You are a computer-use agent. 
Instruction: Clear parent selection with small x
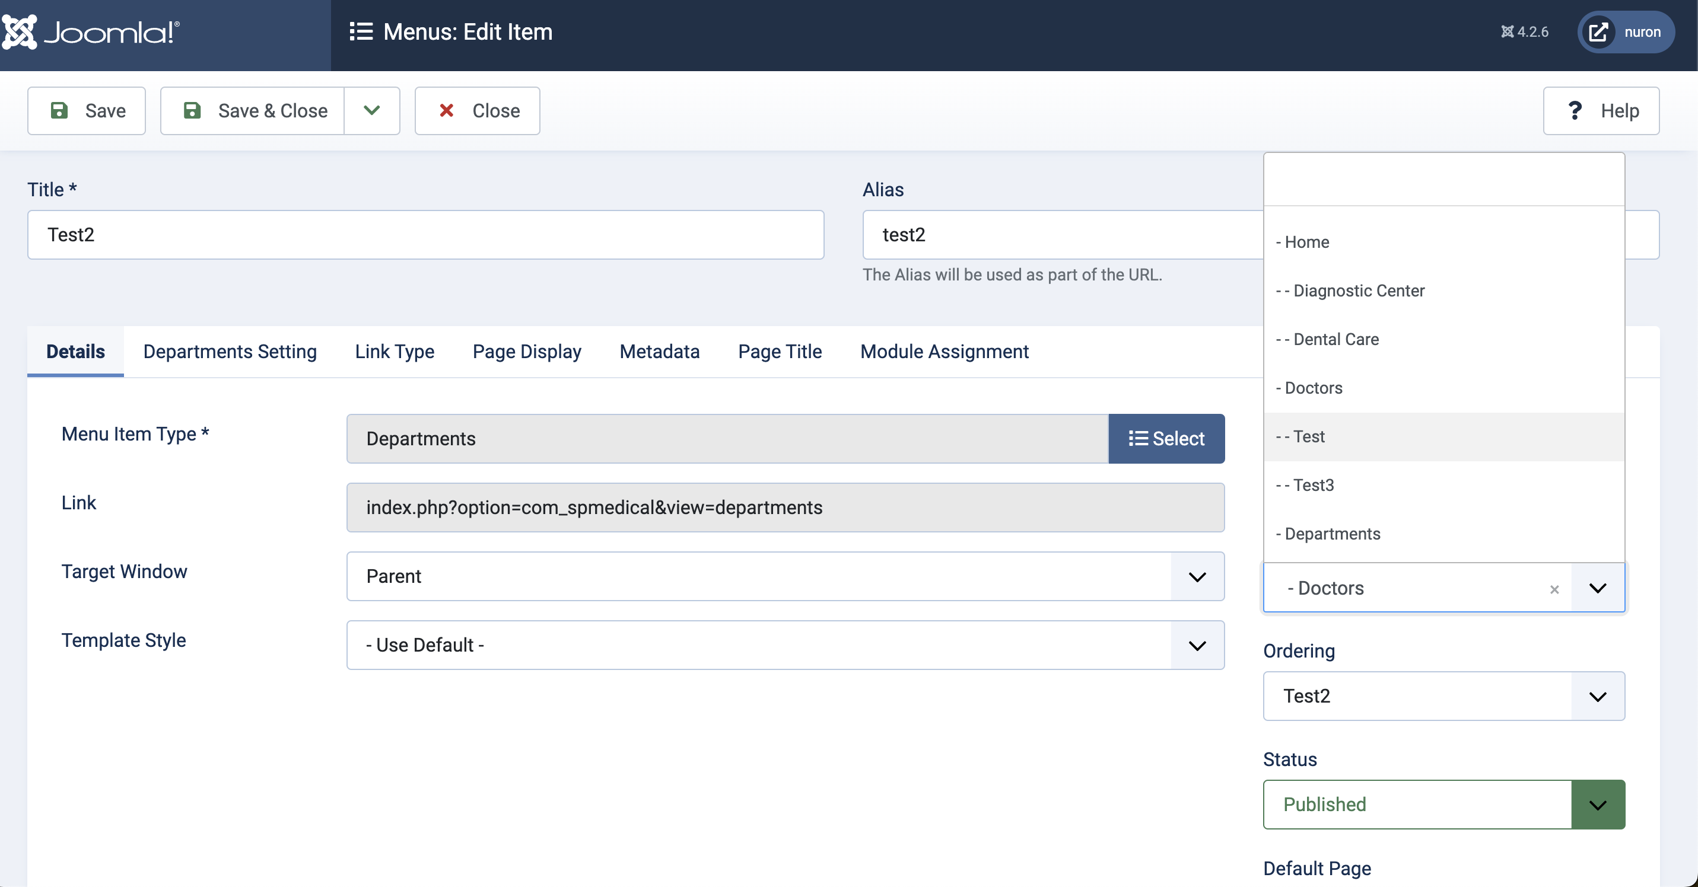[1554, 589]
